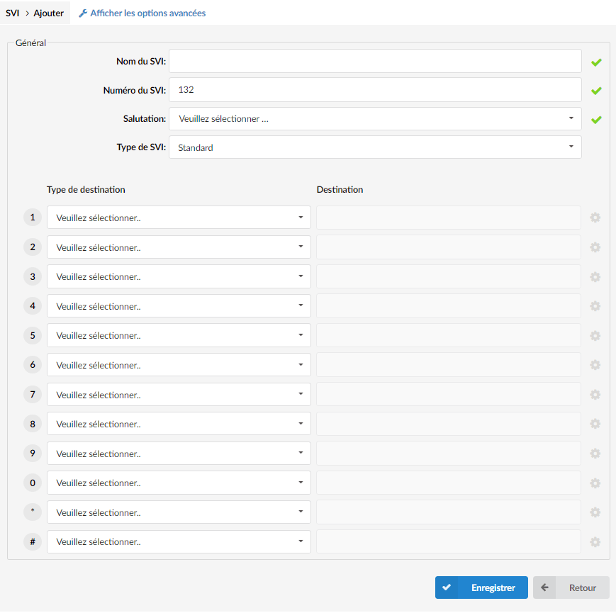Open destination type dropdown for key 0
This screenshot has width=616, height=613.
pos(179,483)
